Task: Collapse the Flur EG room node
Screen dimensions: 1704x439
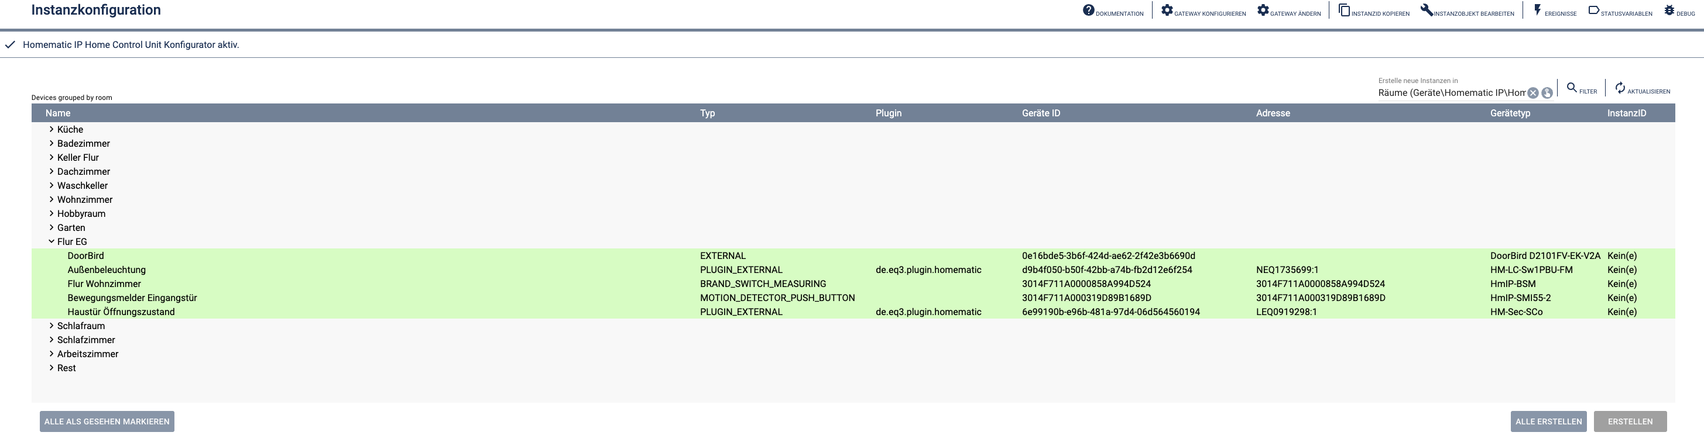Action: click(52, 241)
